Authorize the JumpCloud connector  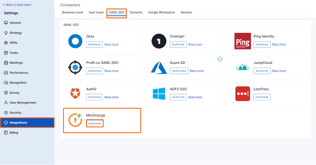point(262,71)
